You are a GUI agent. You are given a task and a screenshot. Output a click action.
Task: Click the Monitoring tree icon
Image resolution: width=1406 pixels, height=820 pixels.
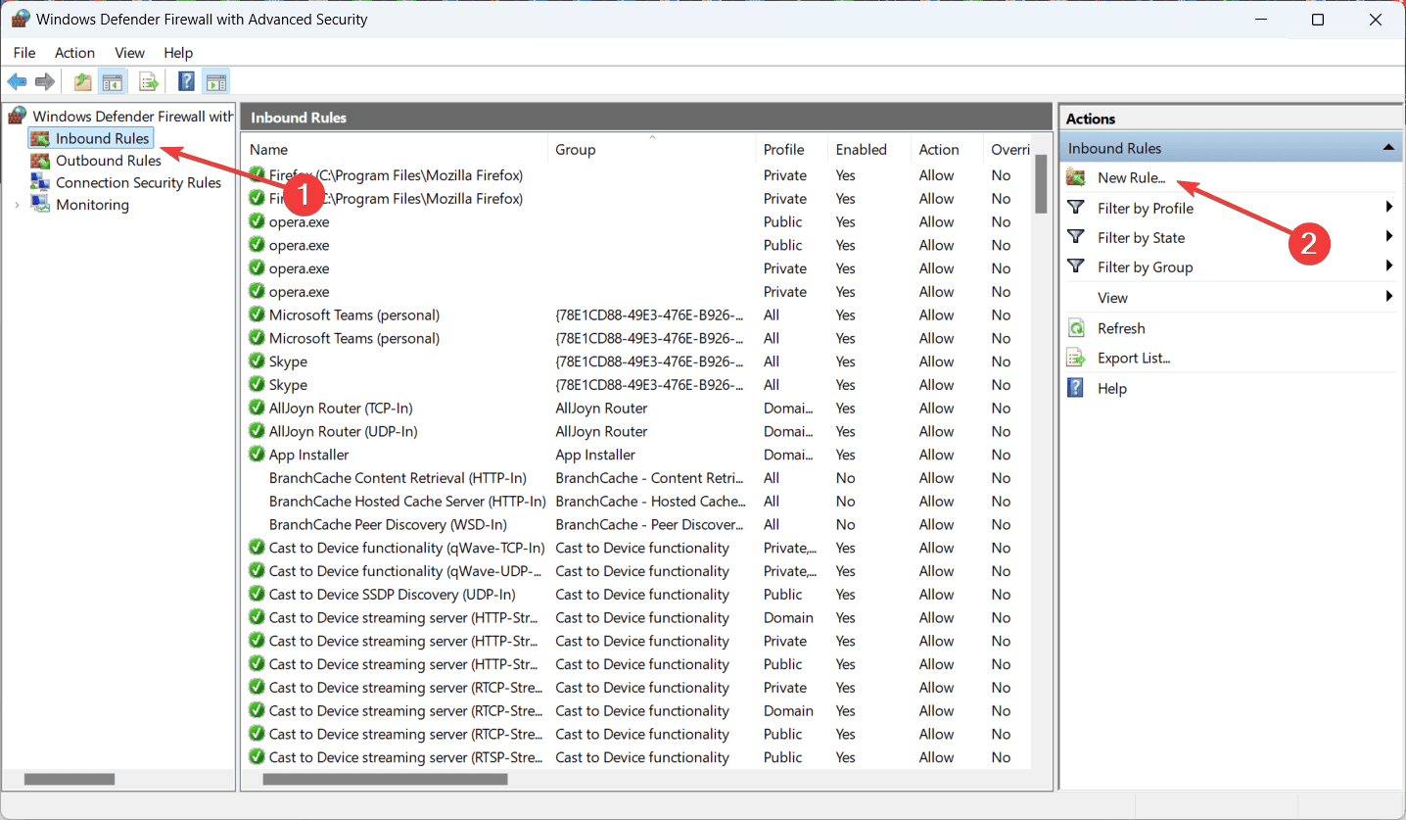(x=40, y=205)
